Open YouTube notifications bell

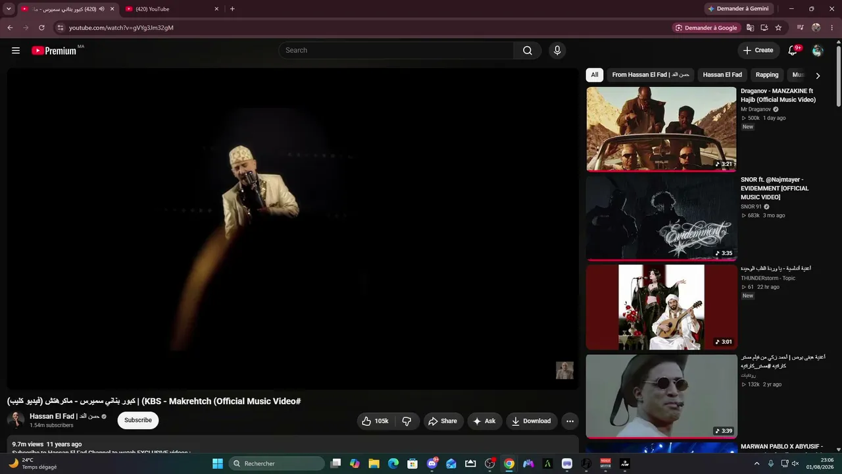793,51
